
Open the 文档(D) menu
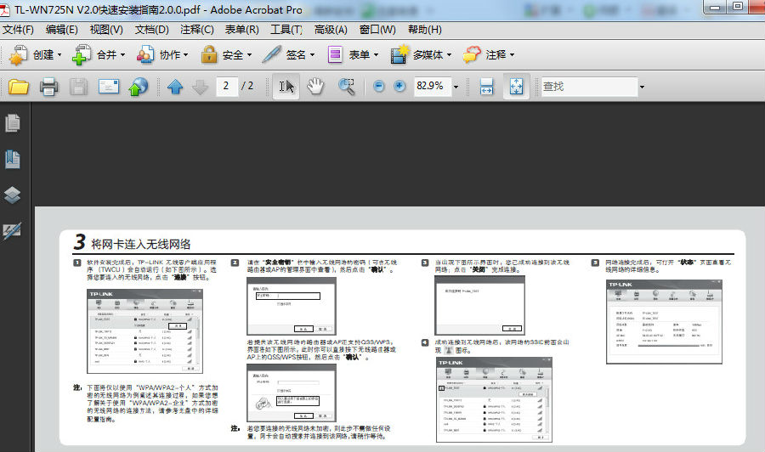coord(152,30)
